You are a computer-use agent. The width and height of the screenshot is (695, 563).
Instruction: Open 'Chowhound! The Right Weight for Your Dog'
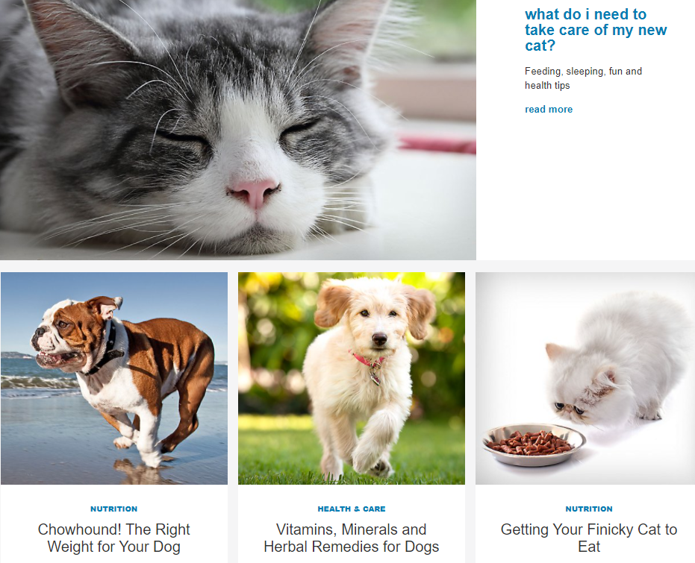[114, 538]
